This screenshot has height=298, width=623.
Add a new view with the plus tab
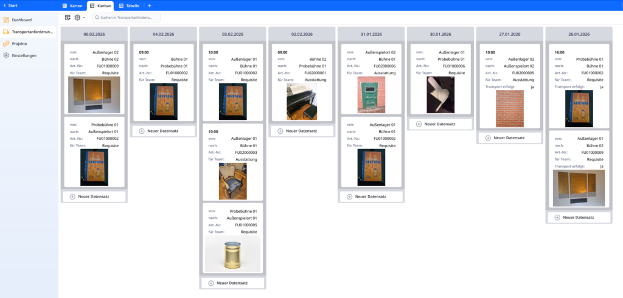click(150, 6)
